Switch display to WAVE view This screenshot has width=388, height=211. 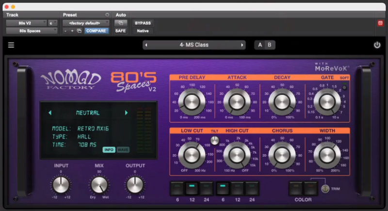123,150
